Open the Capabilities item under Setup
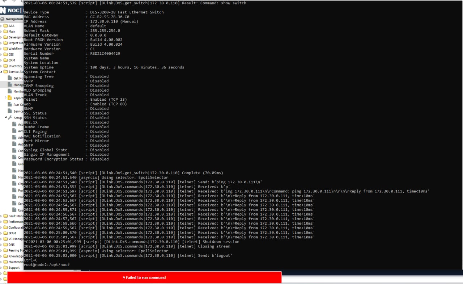Image resolution: width=463 pixels, height=284 pixels. tap(18, 151)
